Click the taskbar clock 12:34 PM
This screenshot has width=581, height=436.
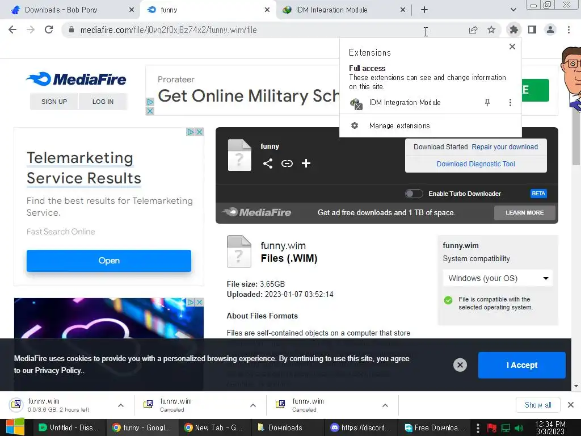[550, 427]
